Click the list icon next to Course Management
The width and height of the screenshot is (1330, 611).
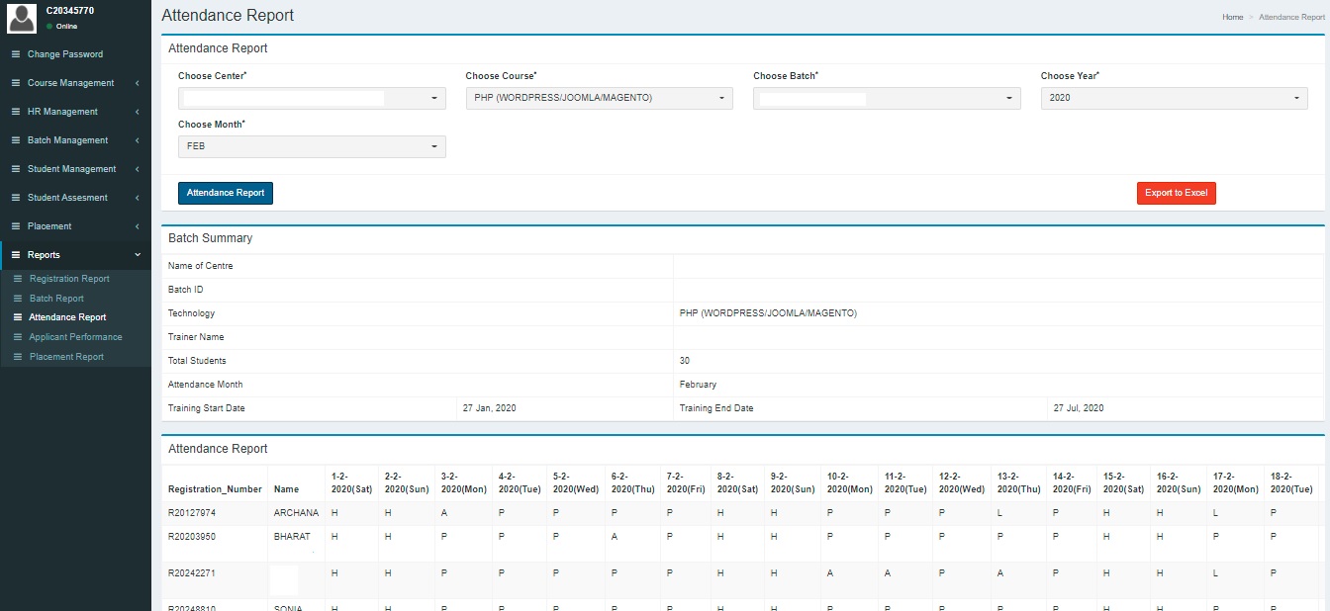[15, 83]
